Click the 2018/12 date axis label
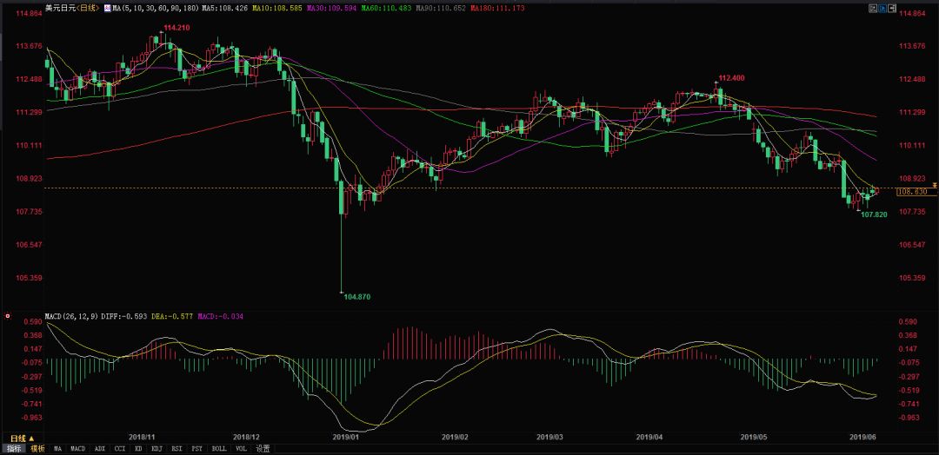The height and width of the screenshot is (455, 939). pyautogui.click(x=246, y=437)
